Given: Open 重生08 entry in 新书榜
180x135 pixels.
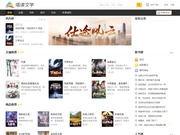Looking at the screenshot, I should [149, 80].
